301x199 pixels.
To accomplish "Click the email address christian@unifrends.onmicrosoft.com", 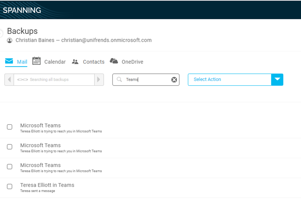I will [106, 40].
